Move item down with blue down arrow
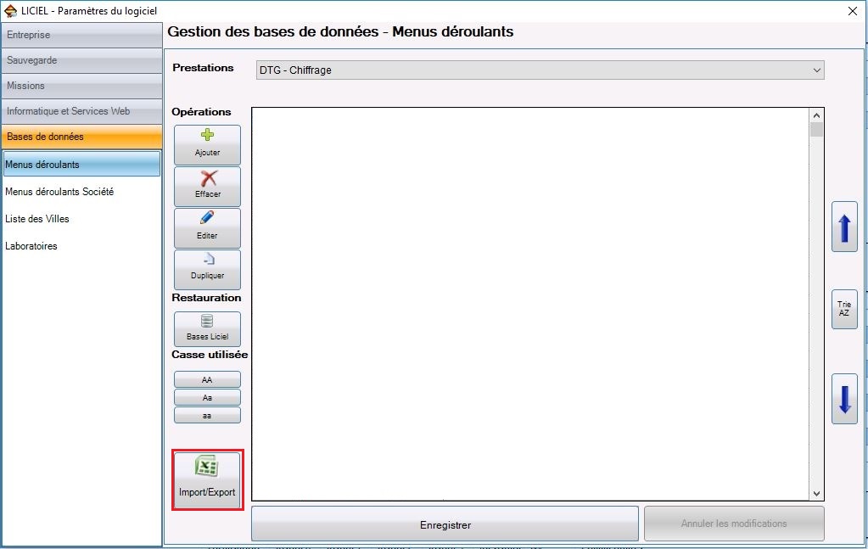Image resolution: width=868 pixels, height=549 pixels. point(844,399)
